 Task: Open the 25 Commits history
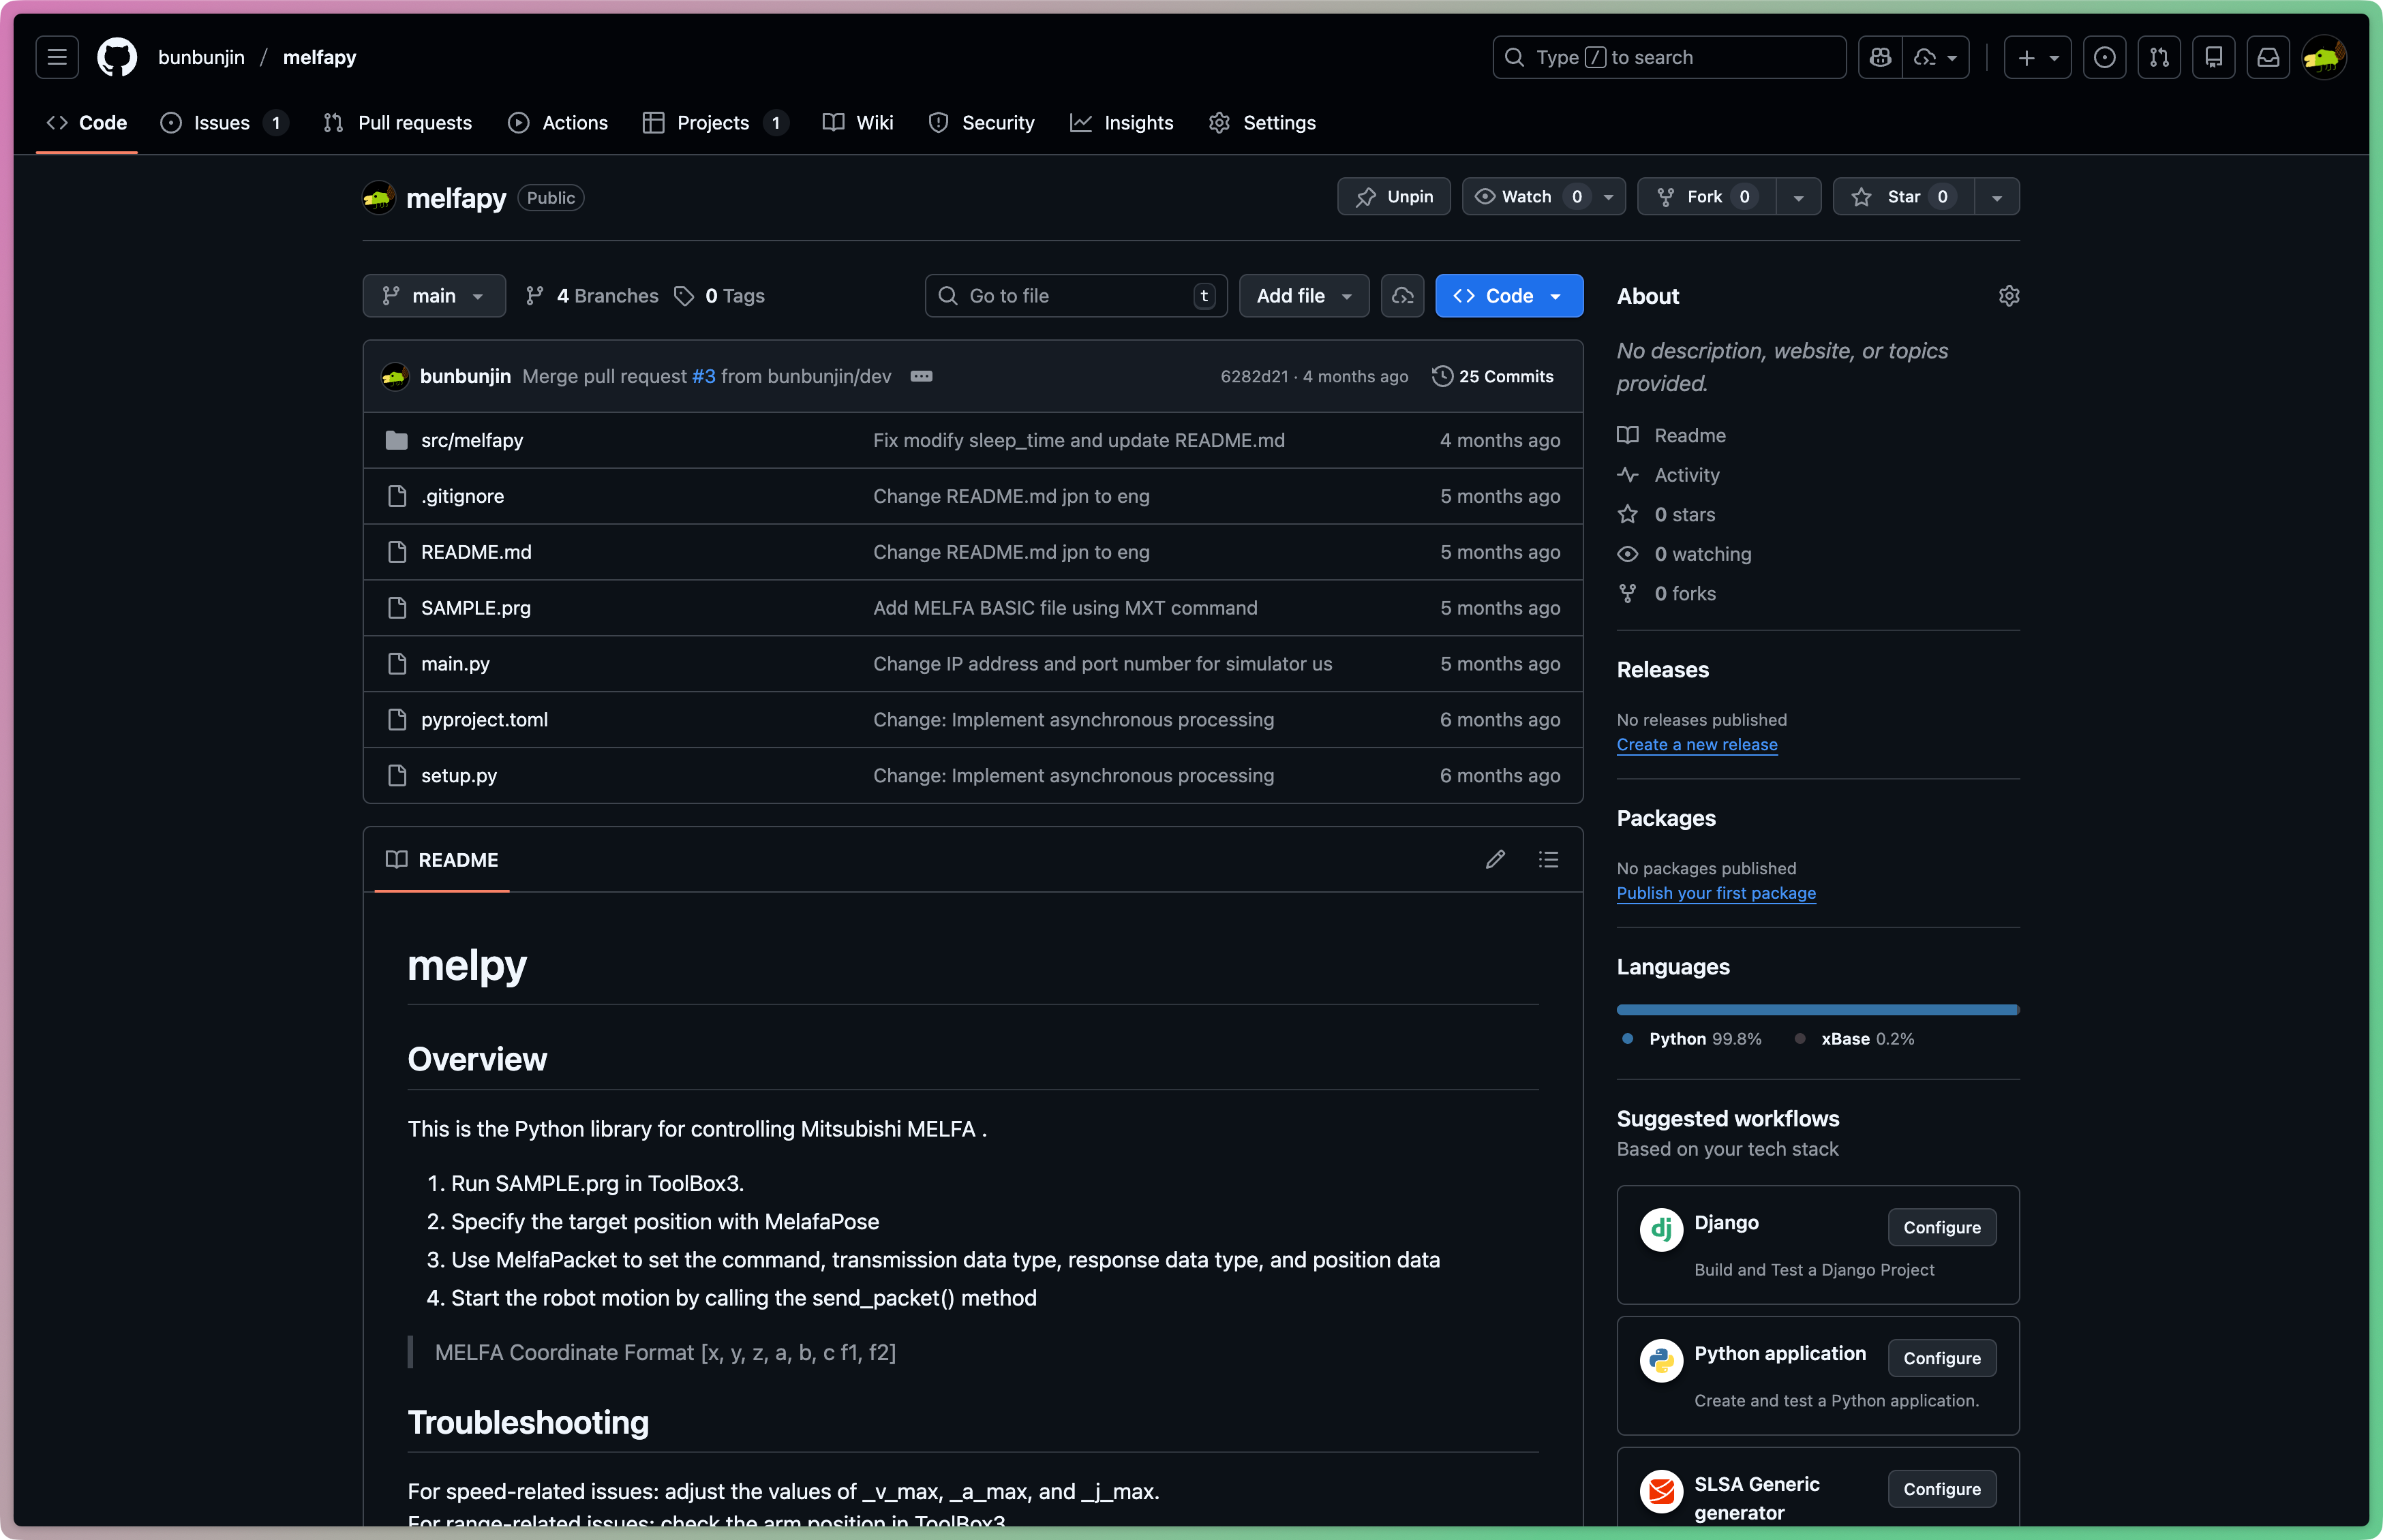(1493, 376)
